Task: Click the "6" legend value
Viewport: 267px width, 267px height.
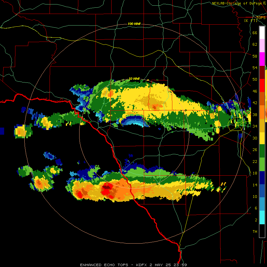Action: (256, 208)
